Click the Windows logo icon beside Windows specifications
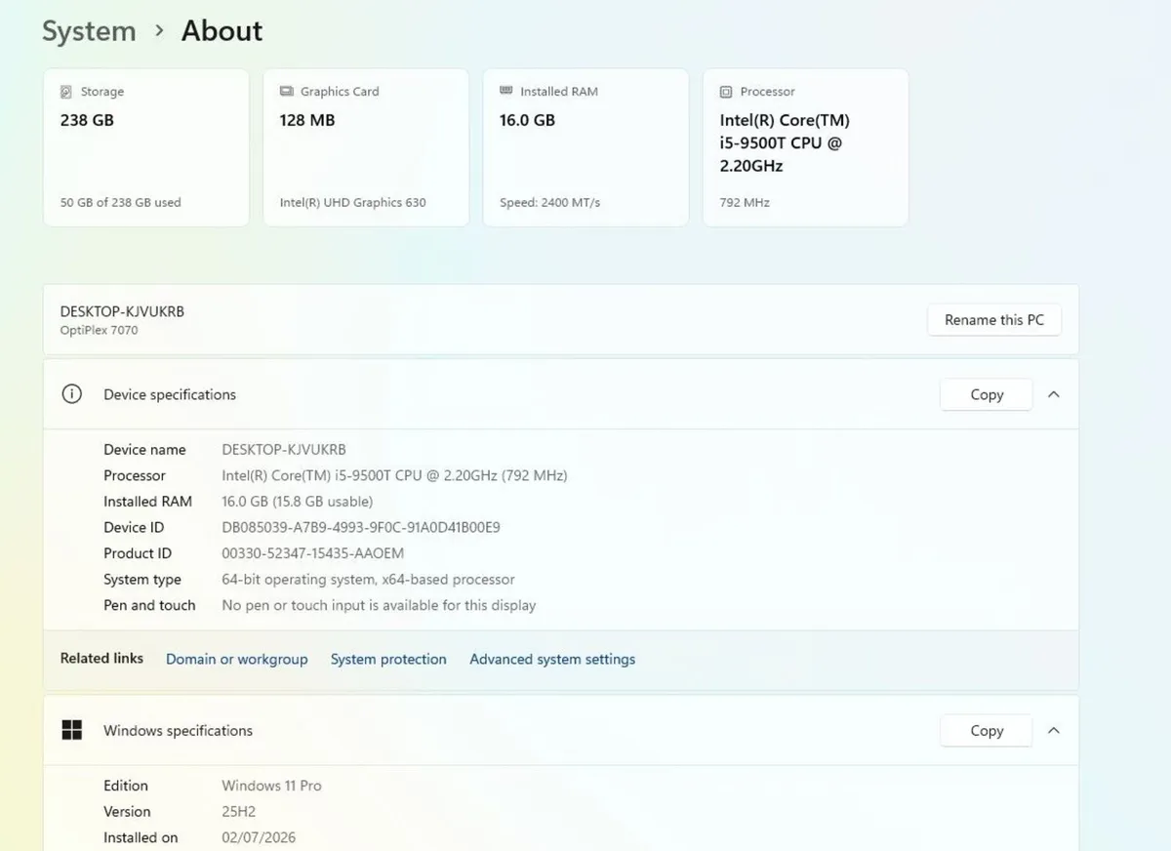1171x851 pixels. pos(71,730)
